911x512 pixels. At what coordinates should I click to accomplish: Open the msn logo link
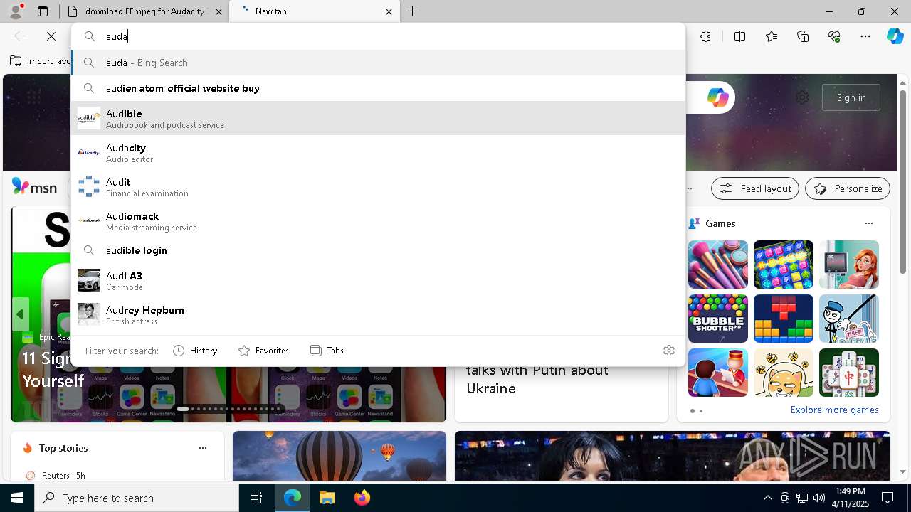34,187
